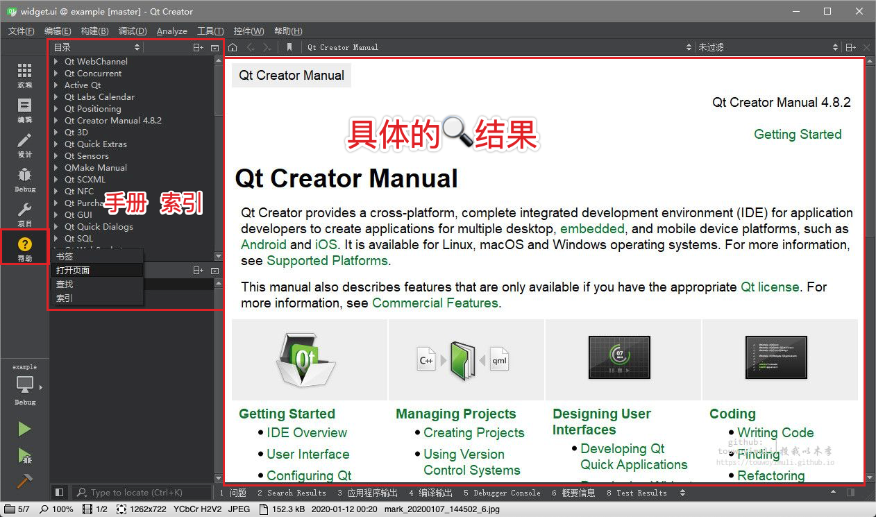The width and height of the screenshot is (876, 517).
Task: Open Projects mode via the wrench icon
Action: [x=24, y=214]
